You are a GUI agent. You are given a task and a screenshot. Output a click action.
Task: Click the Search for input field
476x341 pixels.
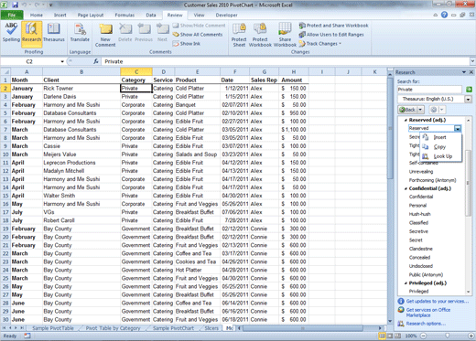(429, 90)
